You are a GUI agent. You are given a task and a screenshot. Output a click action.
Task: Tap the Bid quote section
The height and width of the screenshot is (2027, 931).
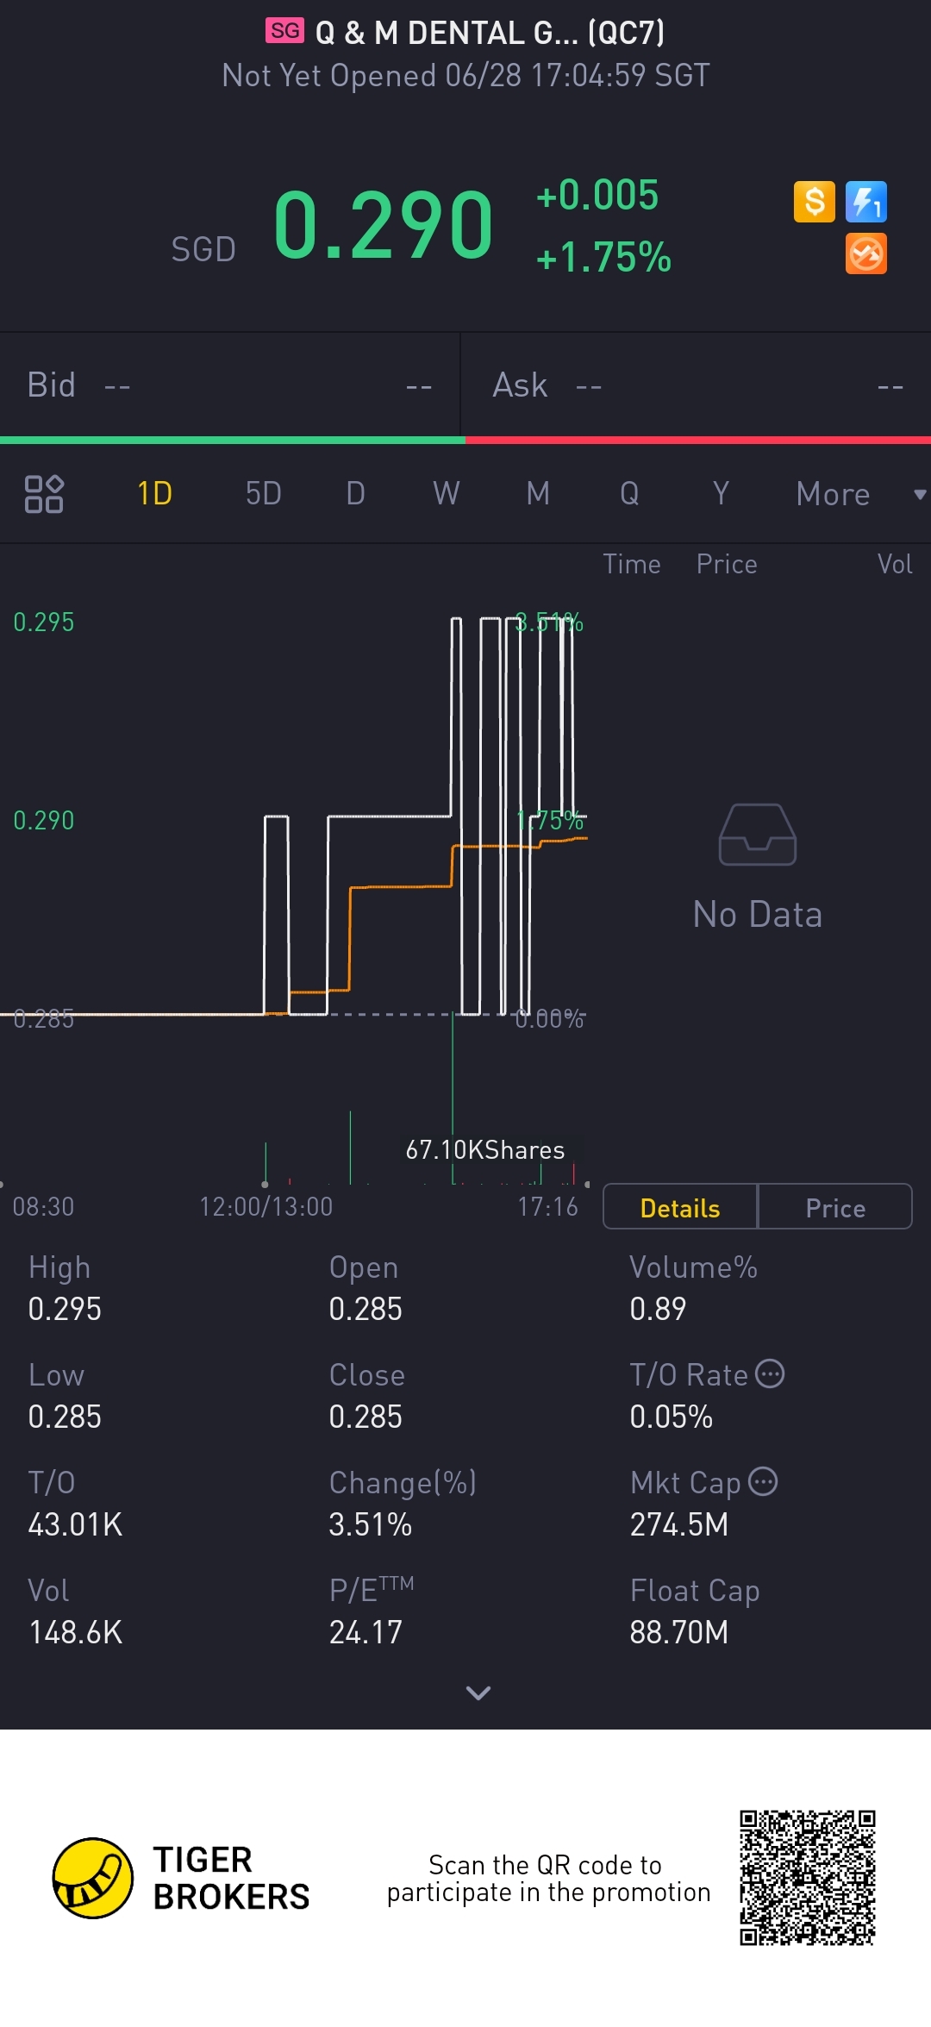[x=229, y=385]
